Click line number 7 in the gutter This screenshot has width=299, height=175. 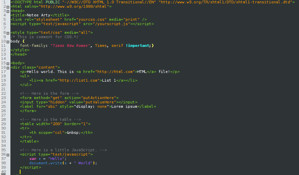click(x=5, y=28)
